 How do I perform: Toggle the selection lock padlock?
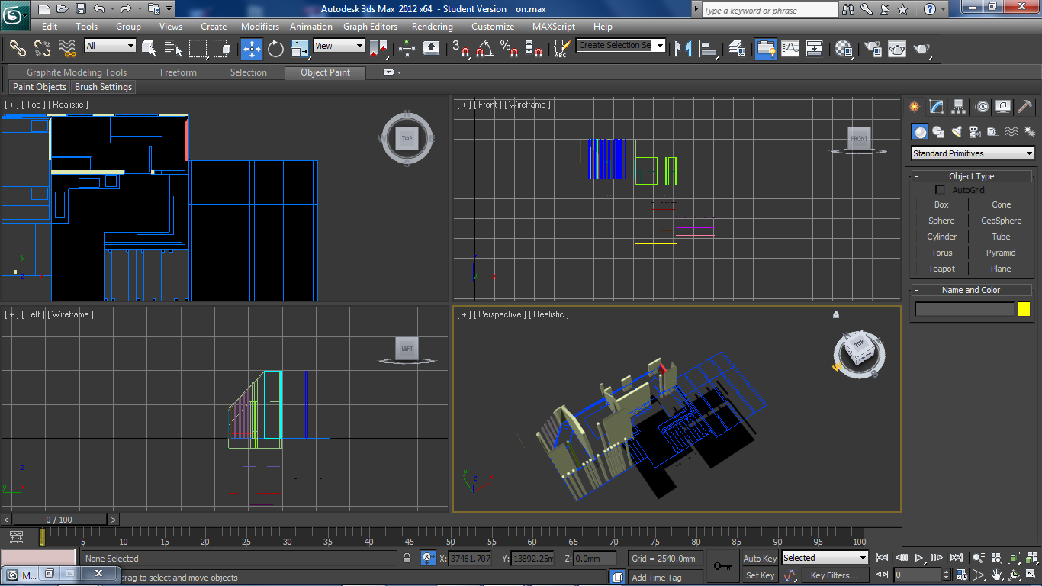407,558
